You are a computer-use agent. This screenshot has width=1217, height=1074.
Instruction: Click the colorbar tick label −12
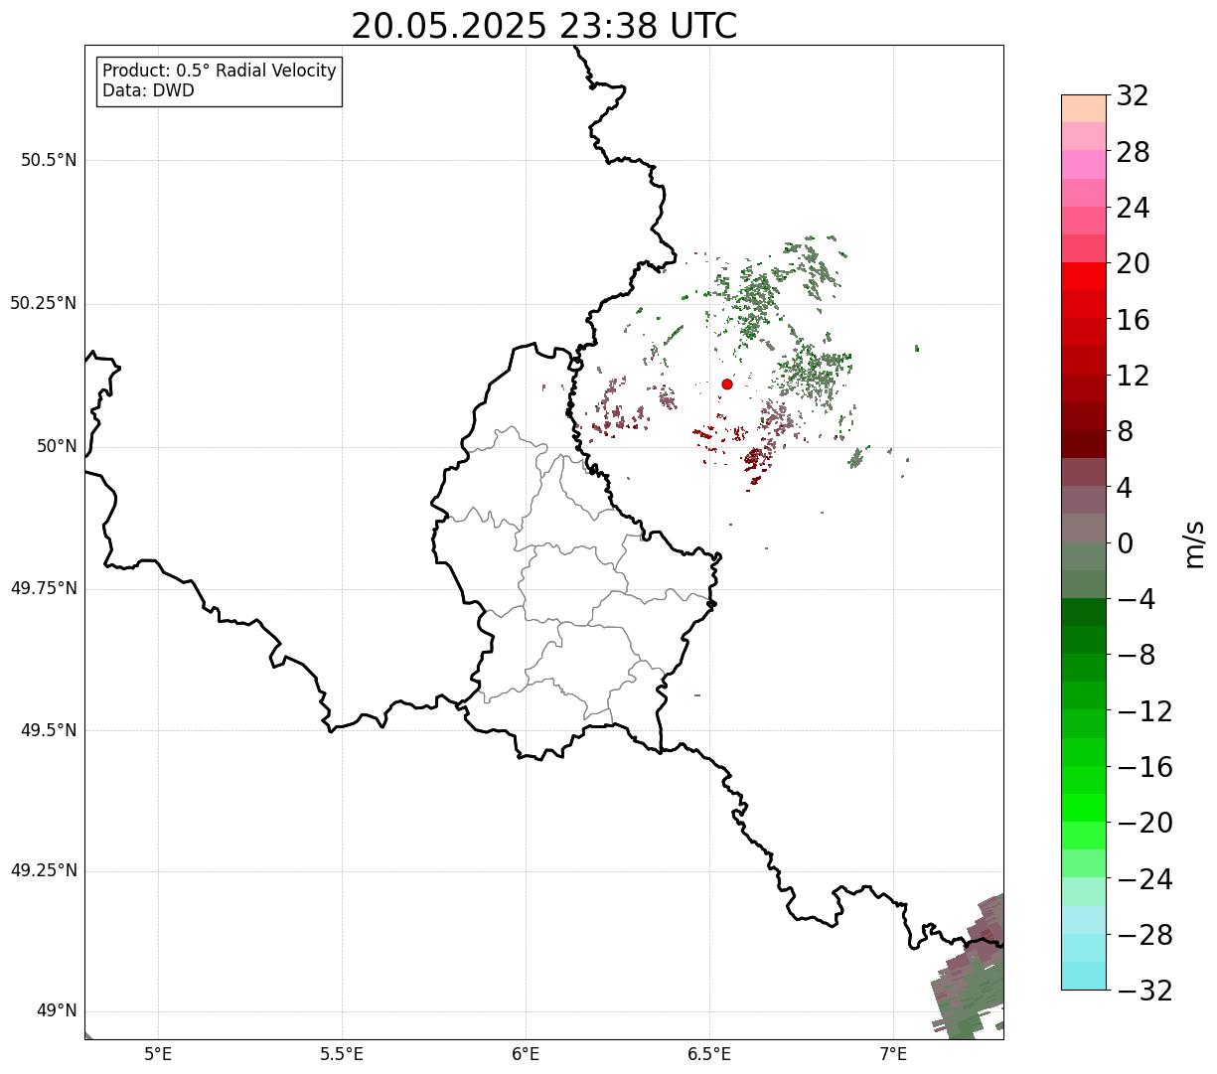click(x=1144, y=711)
